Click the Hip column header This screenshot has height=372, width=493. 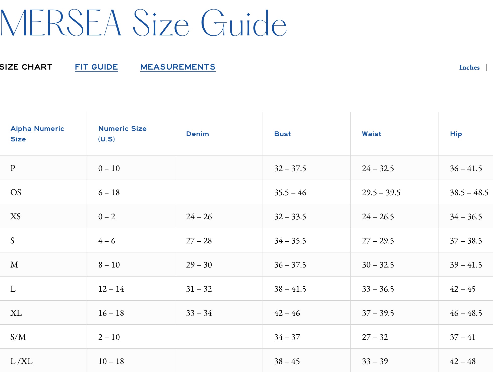click(x=456, y=134)
